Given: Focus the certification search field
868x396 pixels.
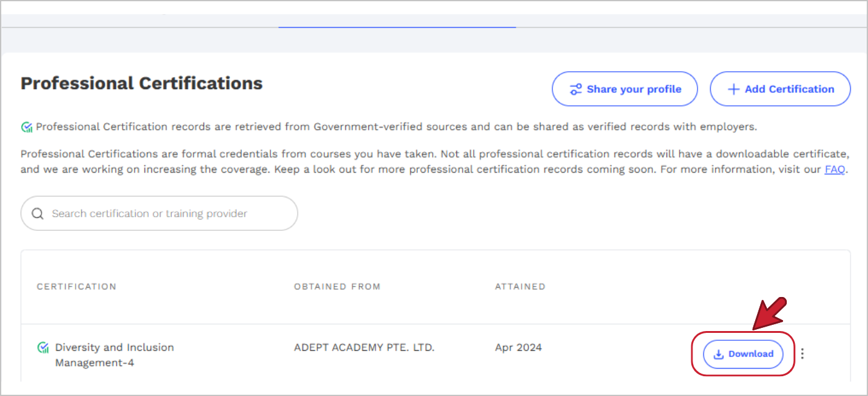Looking at the screenshot, I should click(x=167, y=213).
